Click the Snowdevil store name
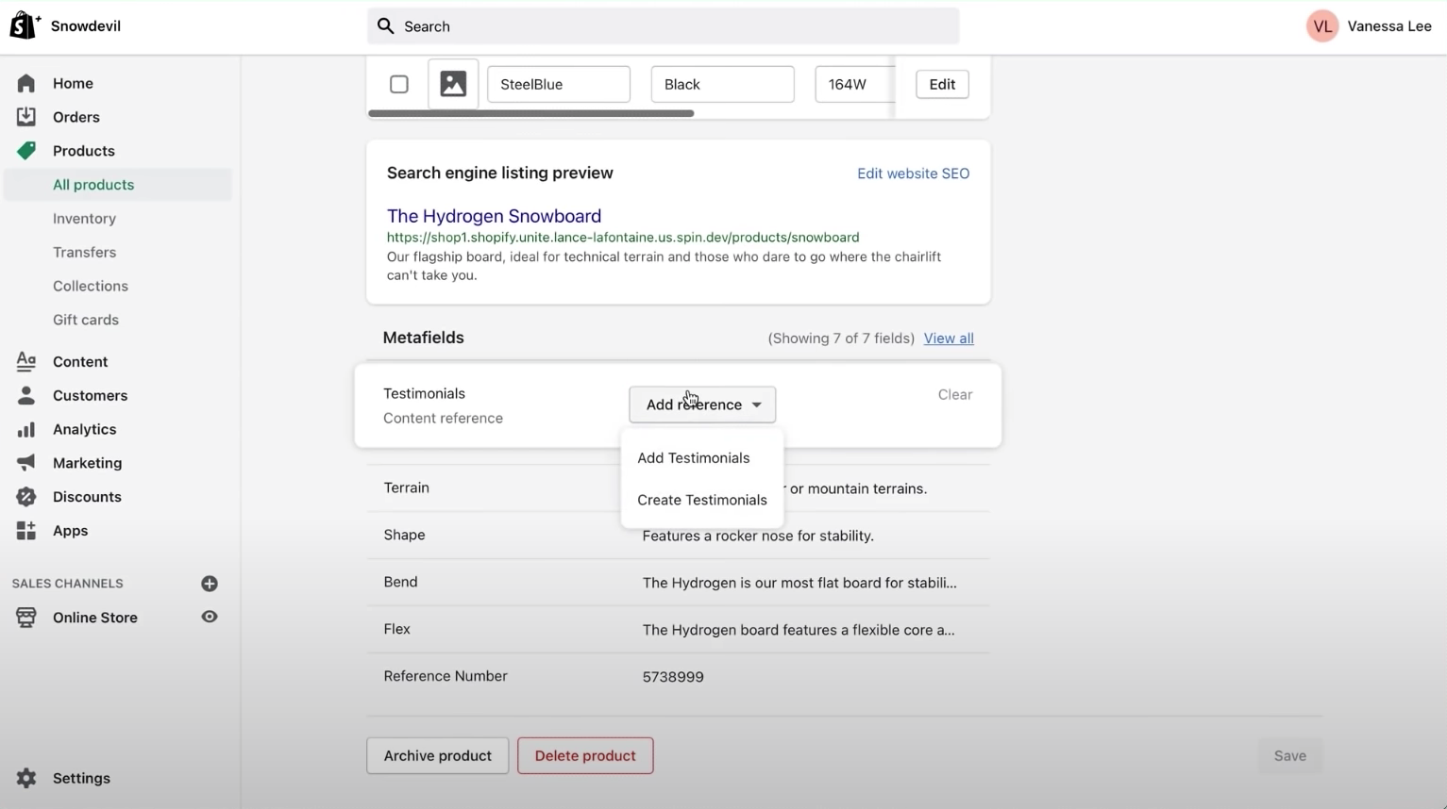Screen dimensions: 1447x809 [x=86, y=26]
